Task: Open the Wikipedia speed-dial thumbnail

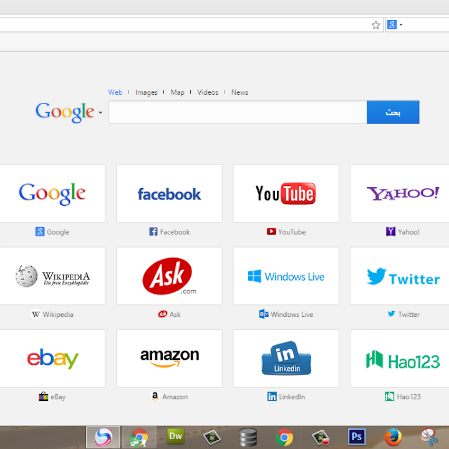Action: click(52, 276)
